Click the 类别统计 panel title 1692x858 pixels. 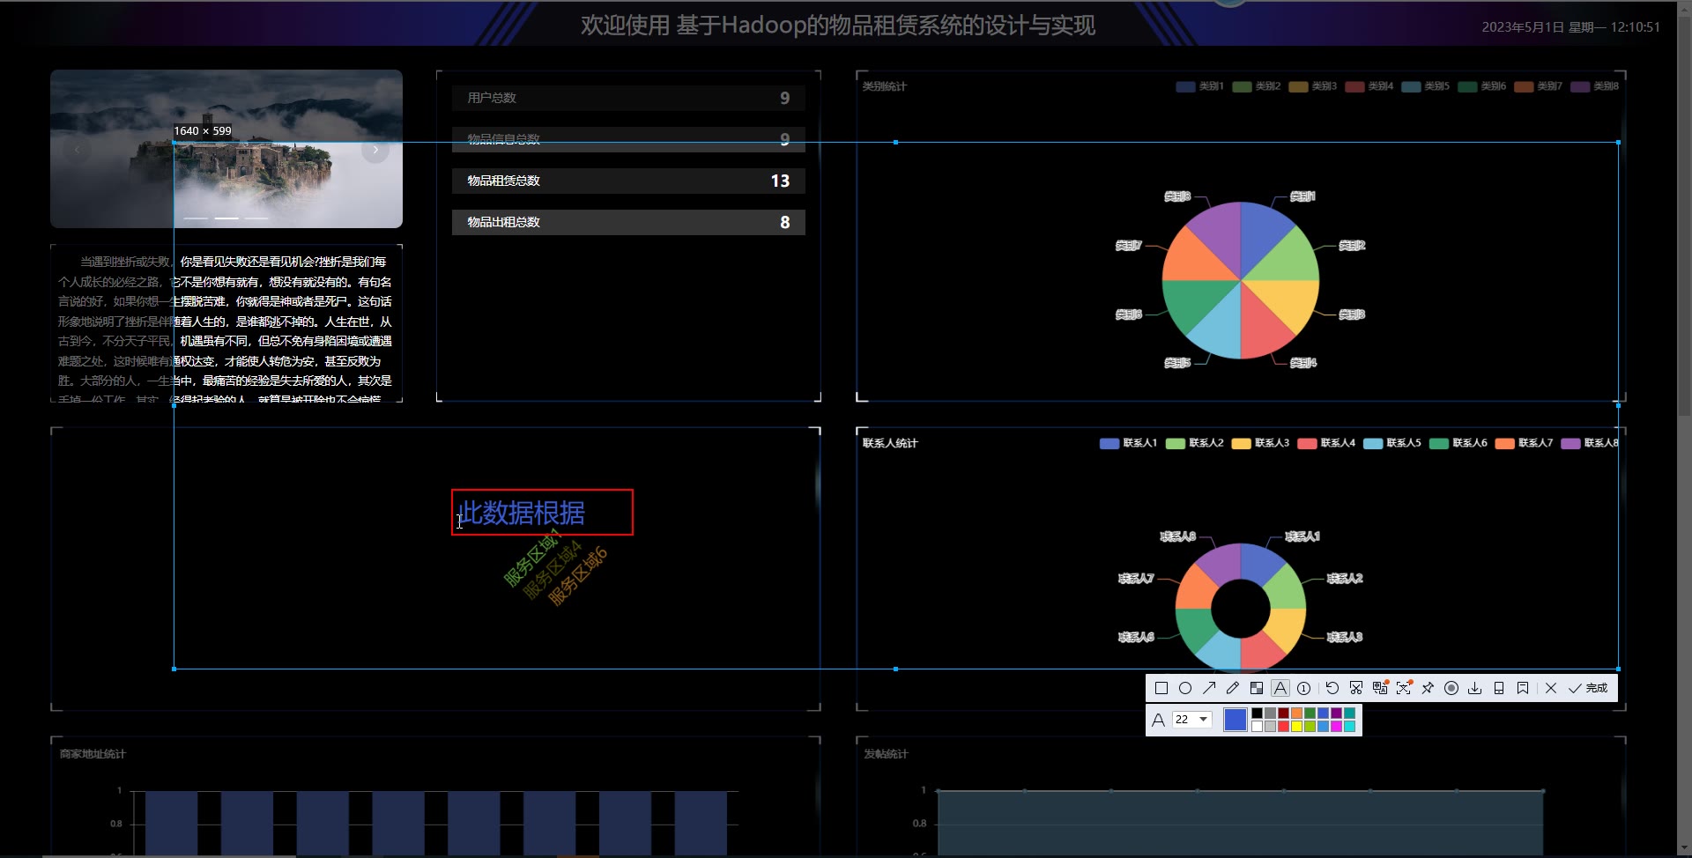(884, 86)
